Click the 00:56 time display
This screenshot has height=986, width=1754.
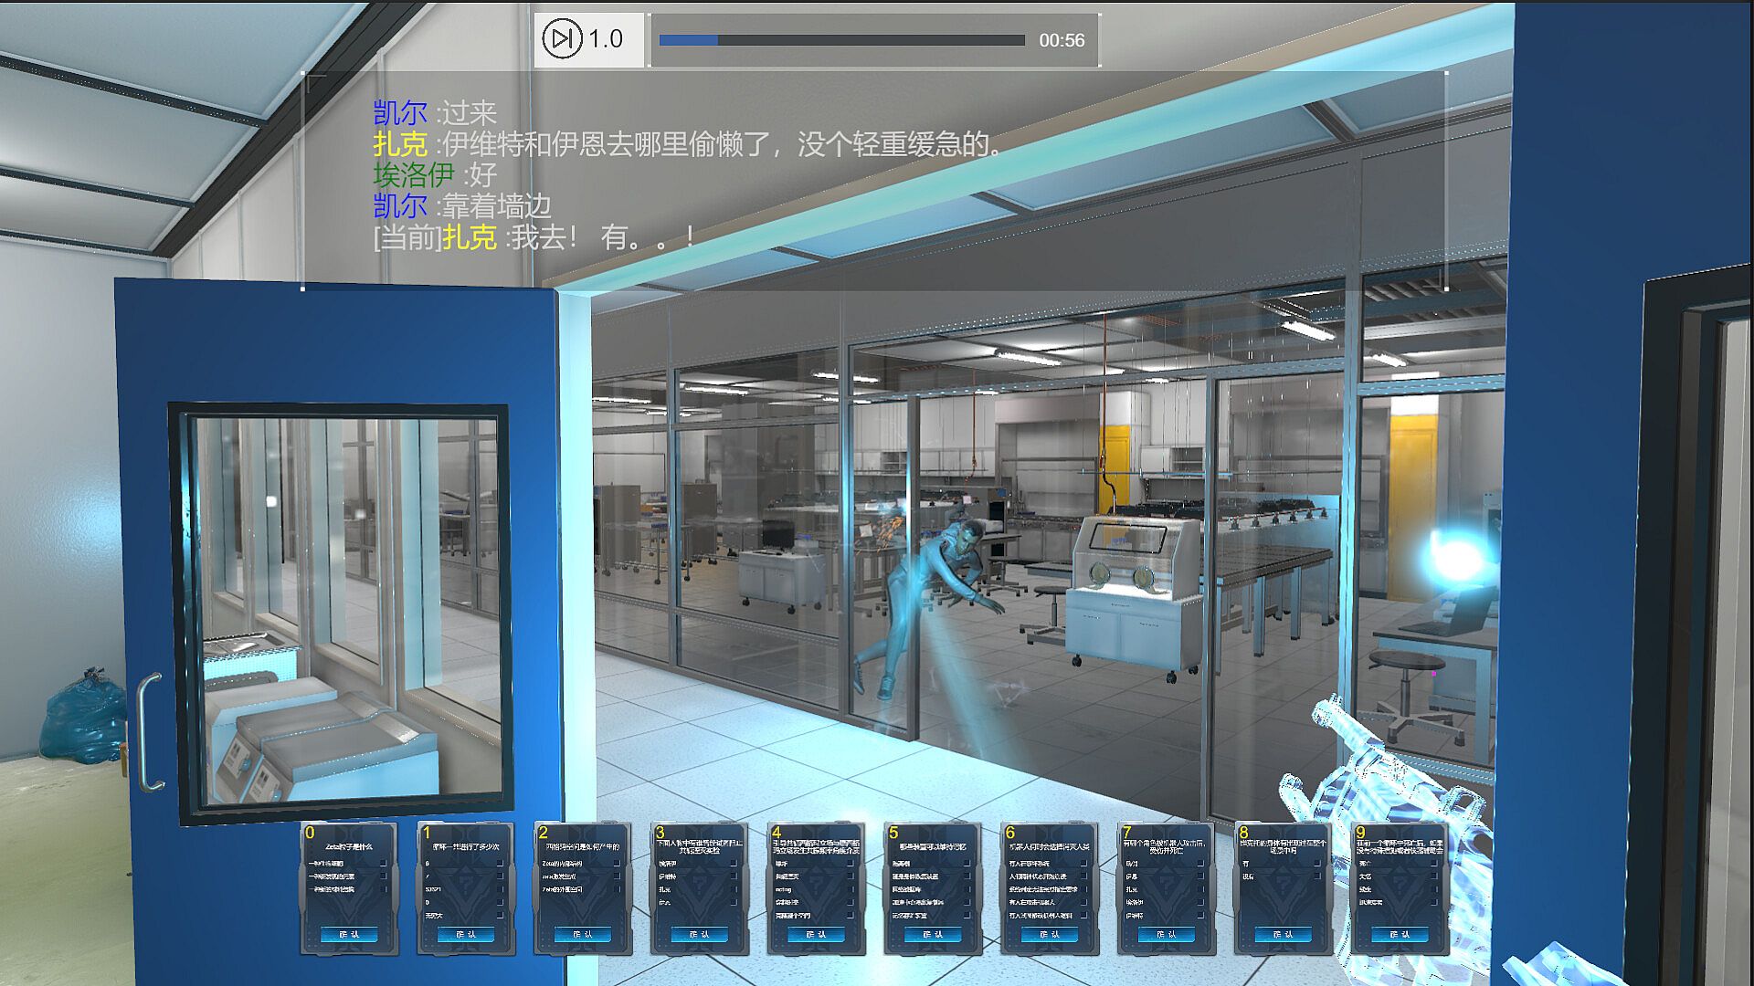point(1061,40)
